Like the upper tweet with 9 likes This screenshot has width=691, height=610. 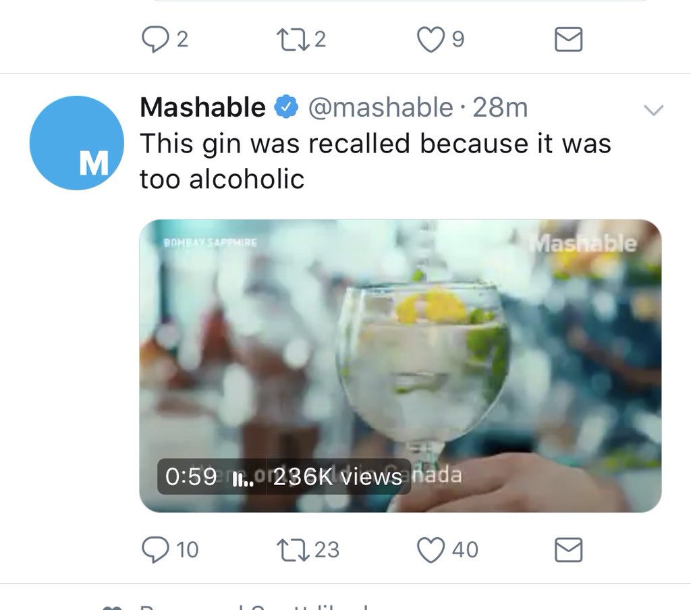click(431, 39)
